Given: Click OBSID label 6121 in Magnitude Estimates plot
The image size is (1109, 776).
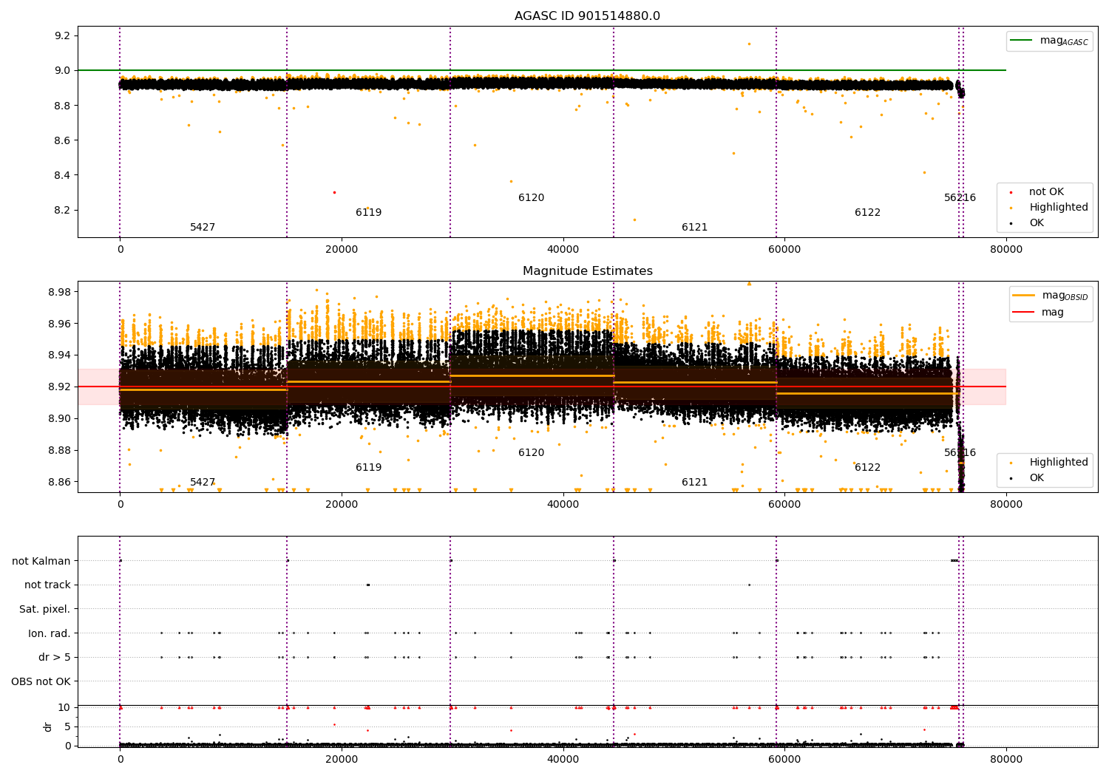Looking at the screenshot, I should (695, 483).
